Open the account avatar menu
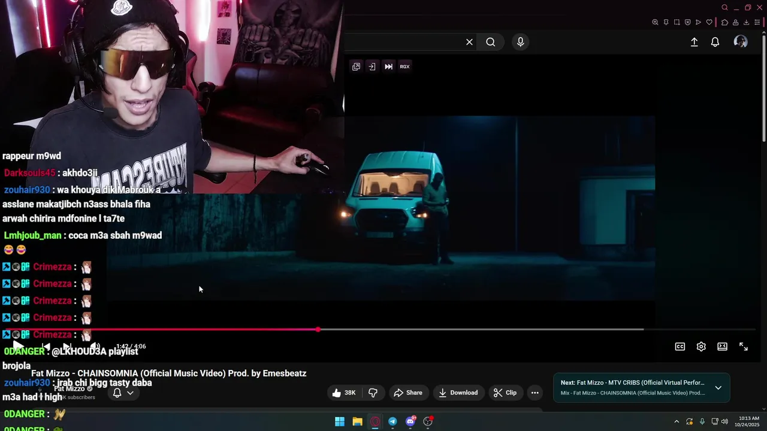Screen dimensions: 767x431 [741, 41]
